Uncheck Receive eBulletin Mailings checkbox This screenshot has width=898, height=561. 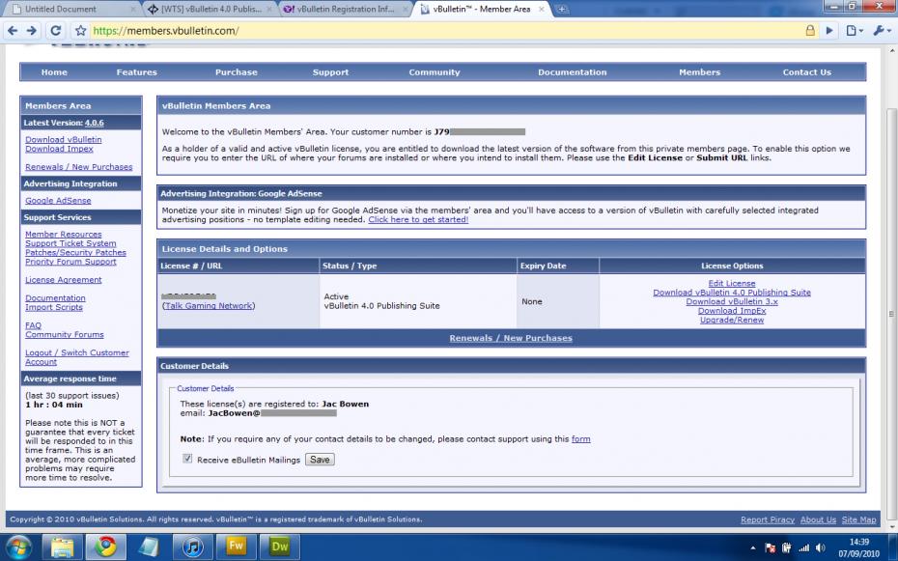[x=187, y=460]
